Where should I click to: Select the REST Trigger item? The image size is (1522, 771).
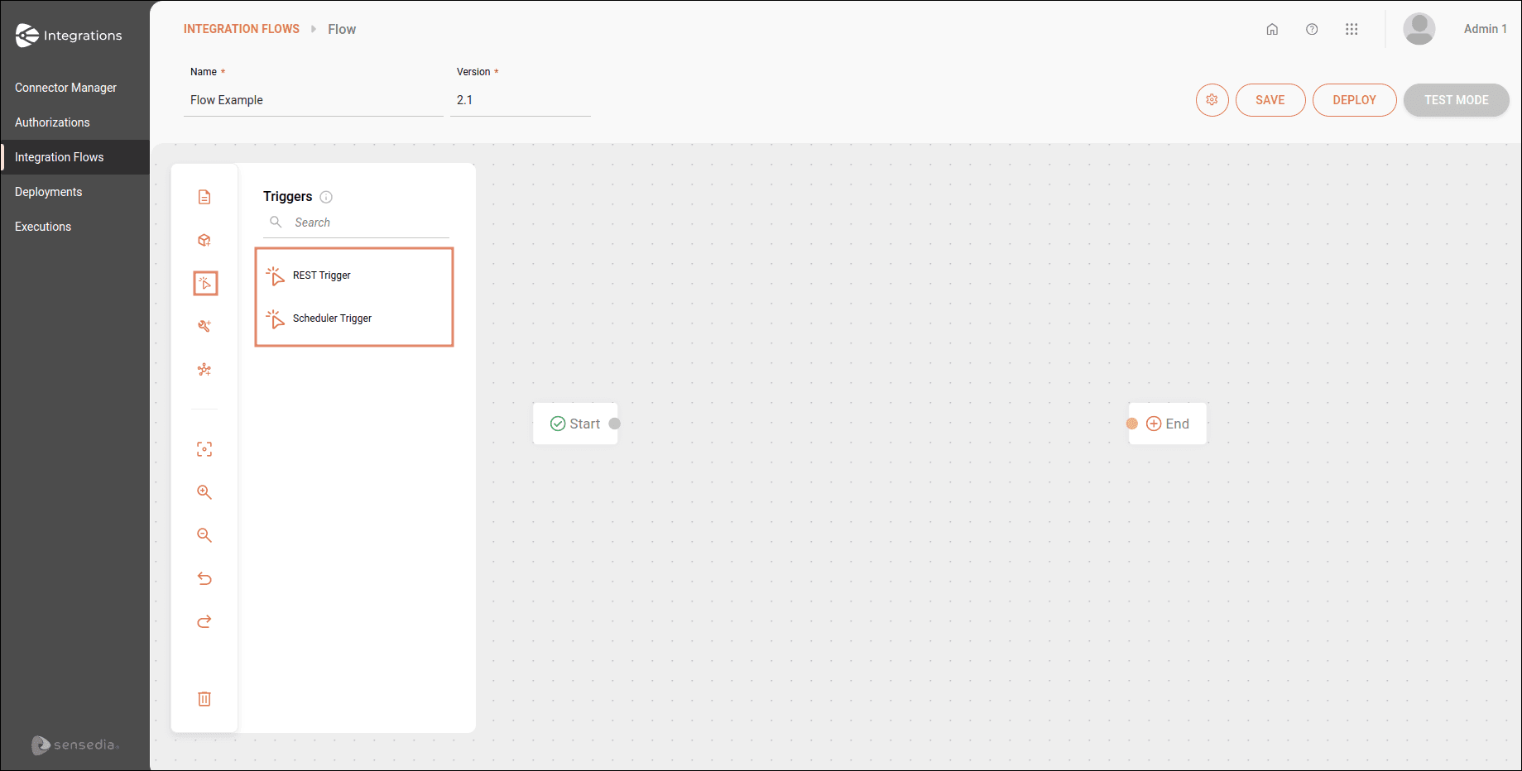pos(322,275)
